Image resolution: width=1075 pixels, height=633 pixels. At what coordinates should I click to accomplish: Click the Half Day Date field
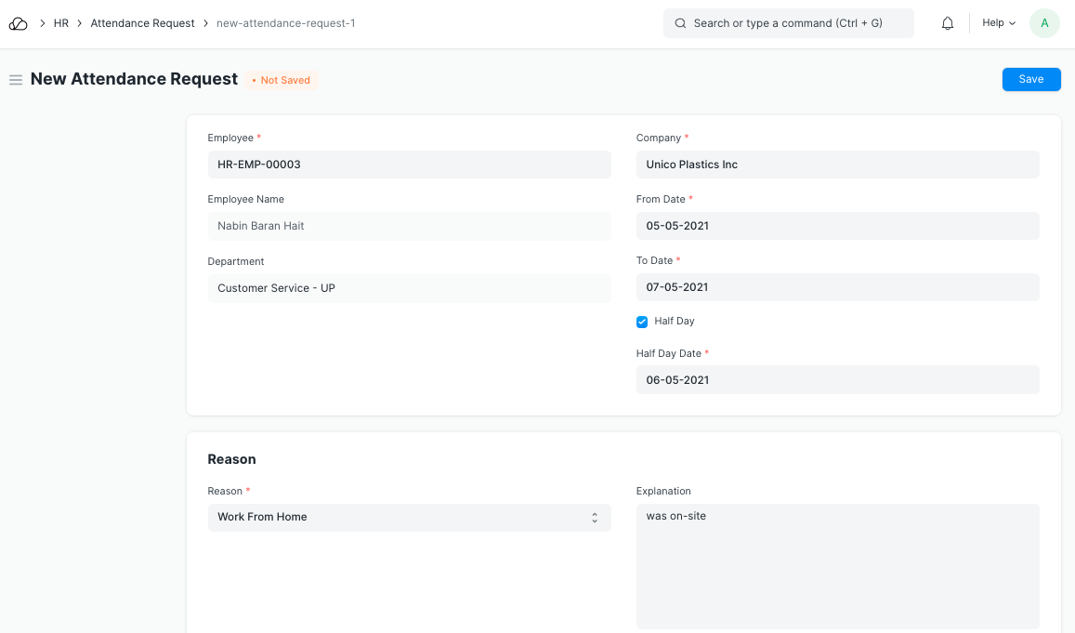point(837,380)
